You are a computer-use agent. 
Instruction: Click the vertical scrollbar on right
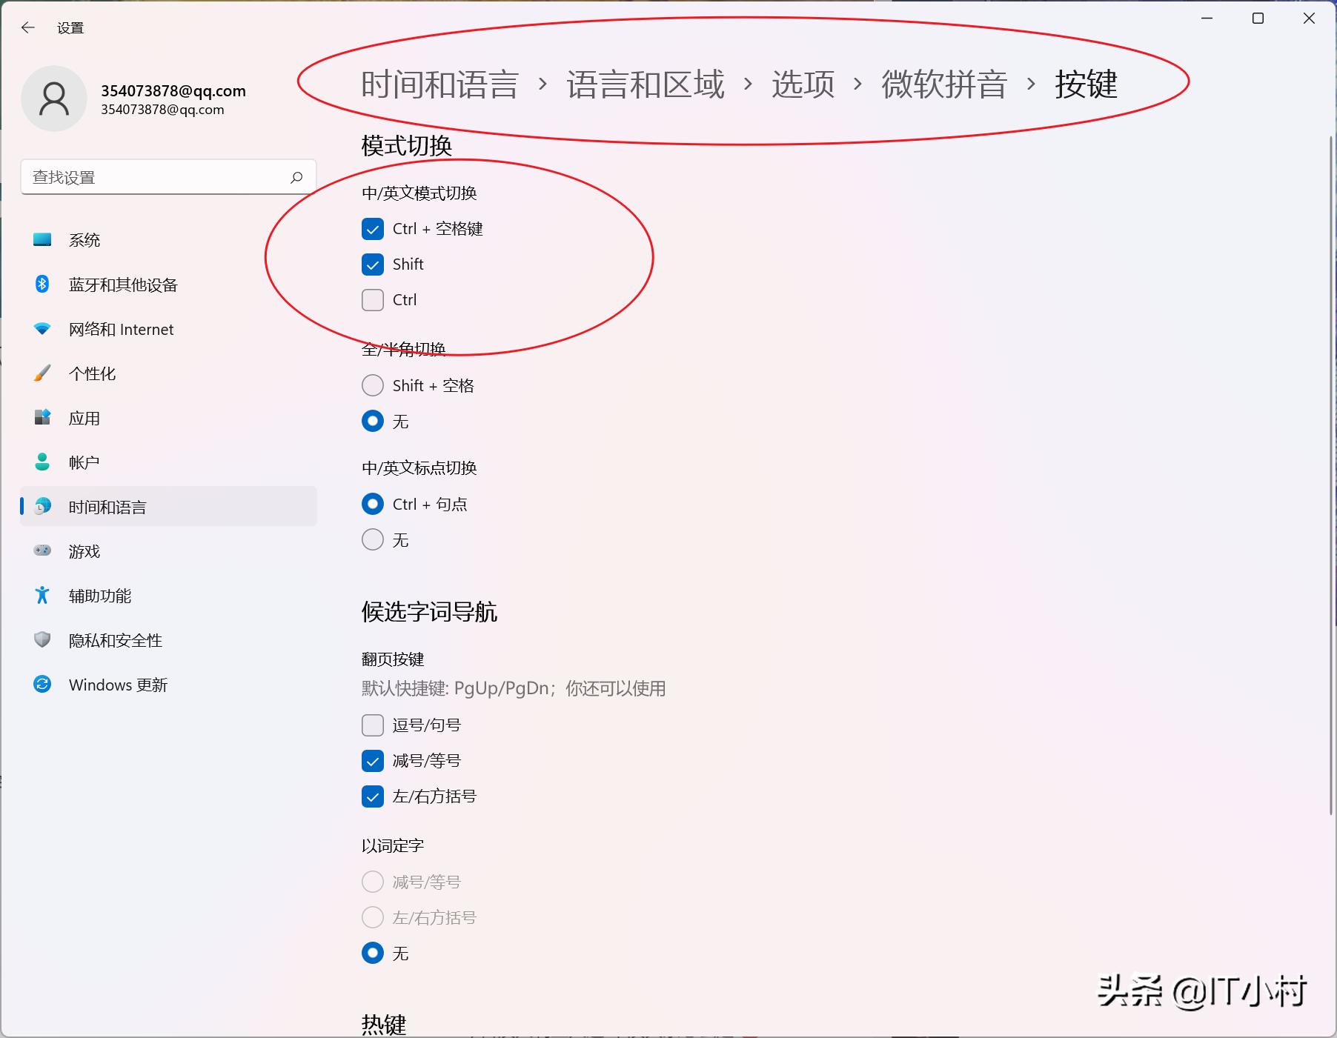(x=1331, y=474)
